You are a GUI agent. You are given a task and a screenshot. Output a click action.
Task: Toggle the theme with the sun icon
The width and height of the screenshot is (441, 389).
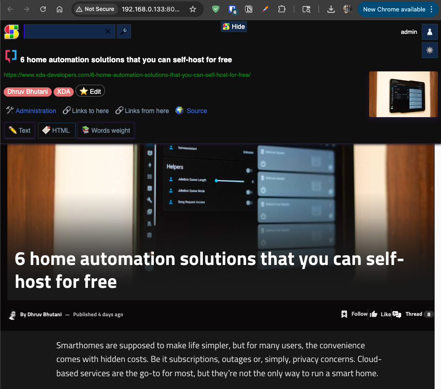coord(430,50)
